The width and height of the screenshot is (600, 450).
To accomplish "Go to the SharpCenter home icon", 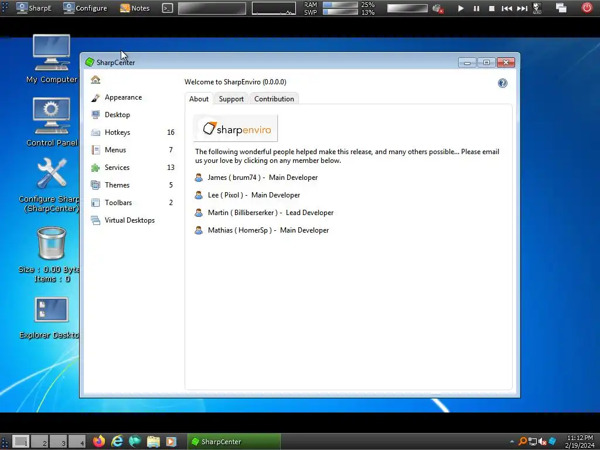I will (x=96, y=80).
